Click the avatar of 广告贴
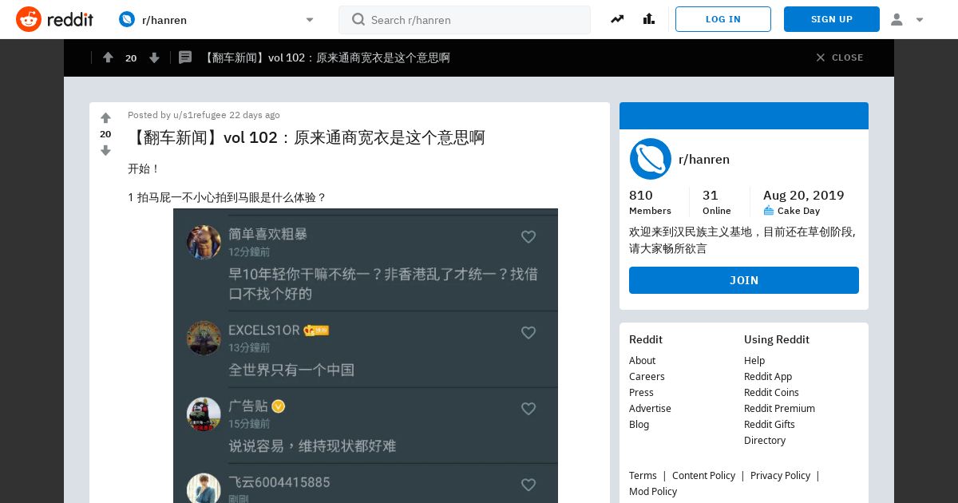958x503 pixels. tap(204, 414)
